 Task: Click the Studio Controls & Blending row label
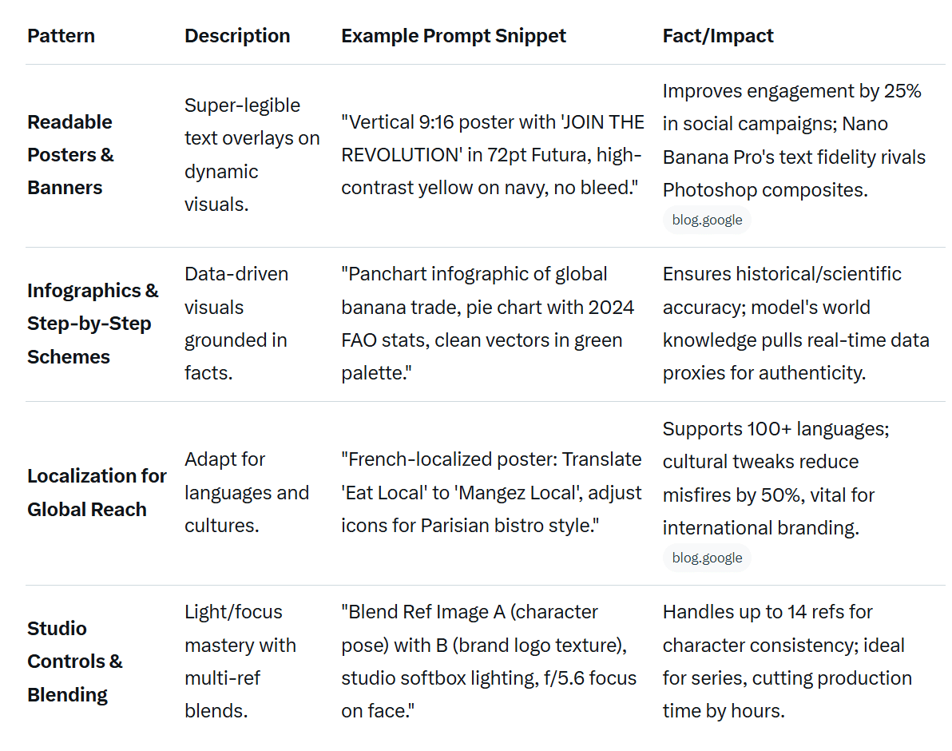75,662
